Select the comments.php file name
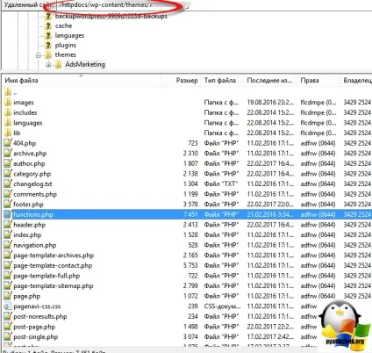The image size is (372, 353). click(x=35, y=194)
